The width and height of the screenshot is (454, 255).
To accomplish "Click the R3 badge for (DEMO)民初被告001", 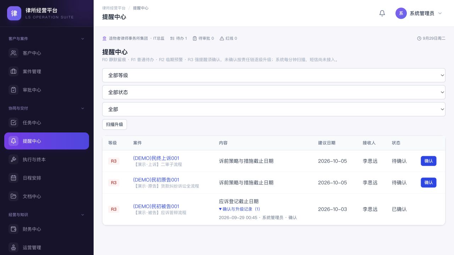I will [114, 209].
